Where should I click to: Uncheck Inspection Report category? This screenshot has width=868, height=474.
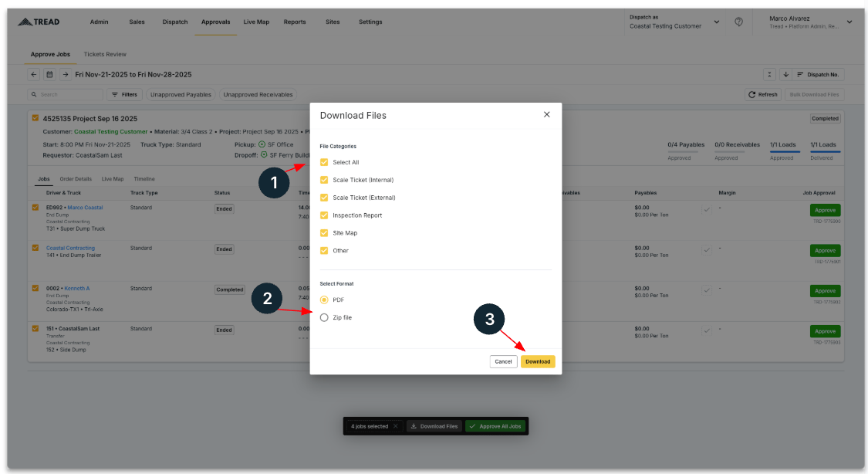[x=324, y=215]
